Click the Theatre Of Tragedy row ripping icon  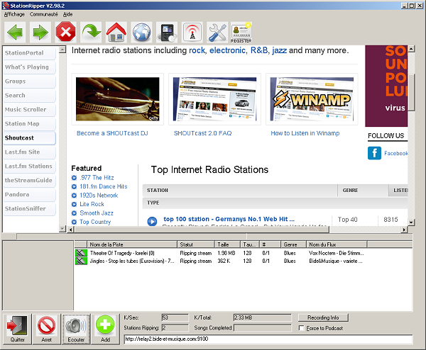81,253
